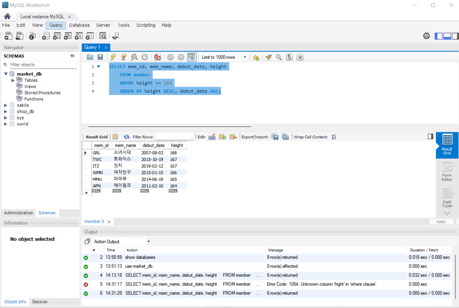
Task: Refresh the schemas list icon
Action: point(72,56)
